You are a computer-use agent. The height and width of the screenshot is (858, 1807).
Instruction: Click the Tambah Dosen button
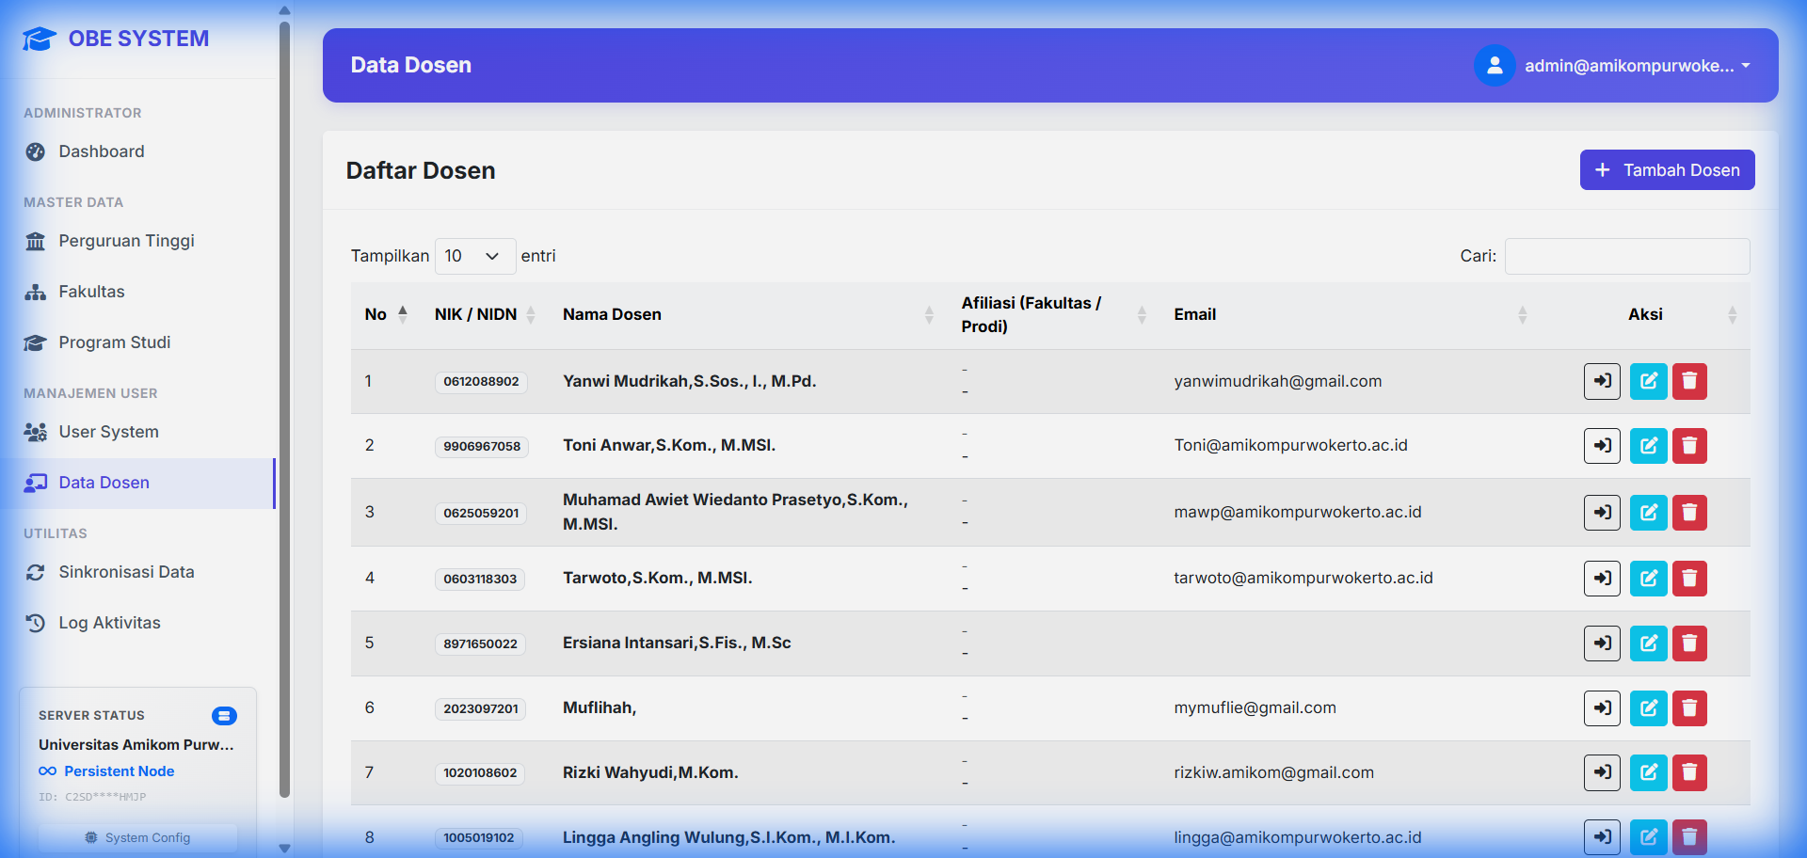click(1666, 170)
